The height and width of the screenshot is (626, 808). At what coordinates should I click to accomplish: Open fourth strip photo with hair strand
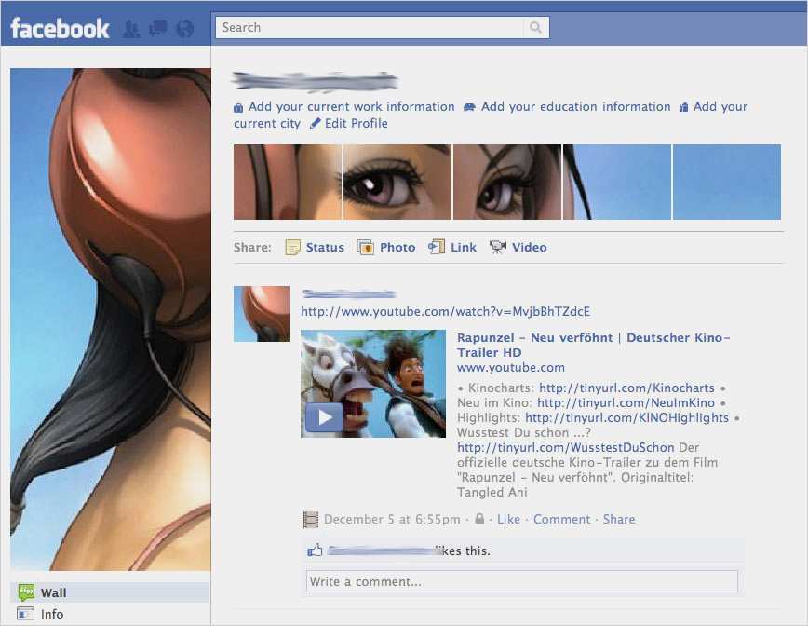click(617, 182)
